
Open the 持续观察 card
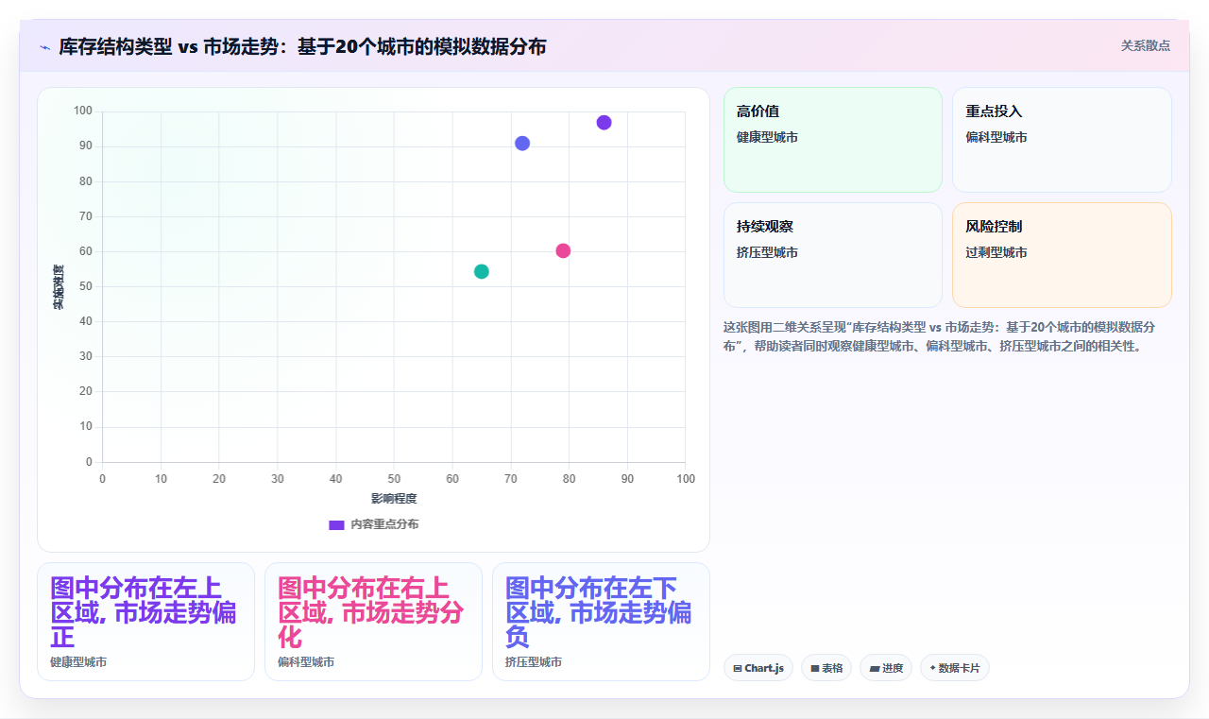[833, 255]
